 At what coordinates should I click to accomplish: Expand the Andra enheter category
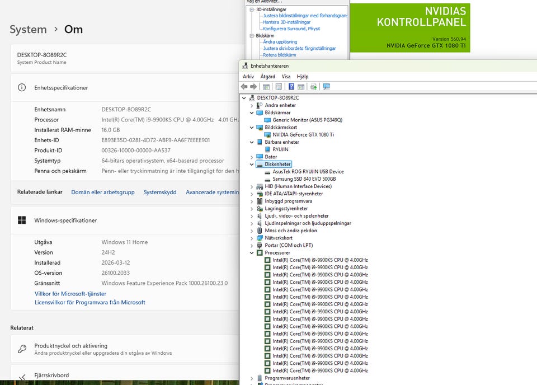tap(252, 105)
